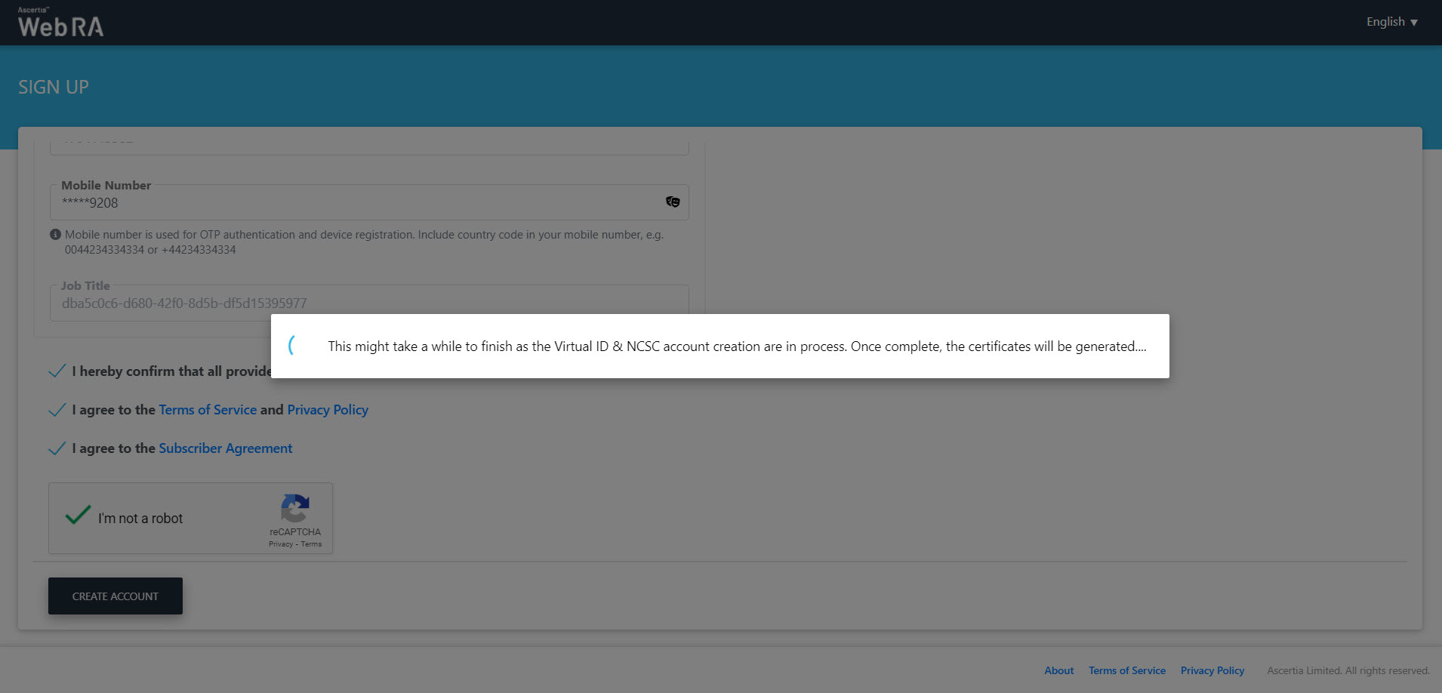1442x693 pixels.
Task: Click the I'm not a robot checkbox
Action: click(x=78, y=516)
